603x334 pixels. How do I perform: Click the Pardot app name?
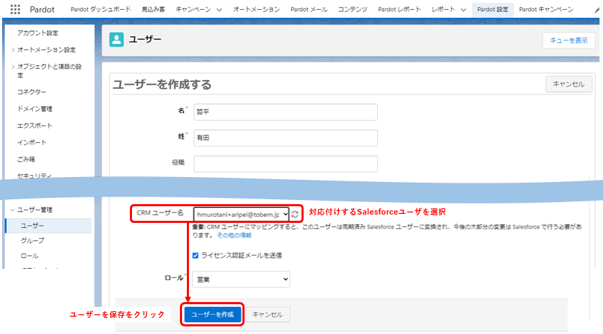pyautogui.click(x=42, y=10)
